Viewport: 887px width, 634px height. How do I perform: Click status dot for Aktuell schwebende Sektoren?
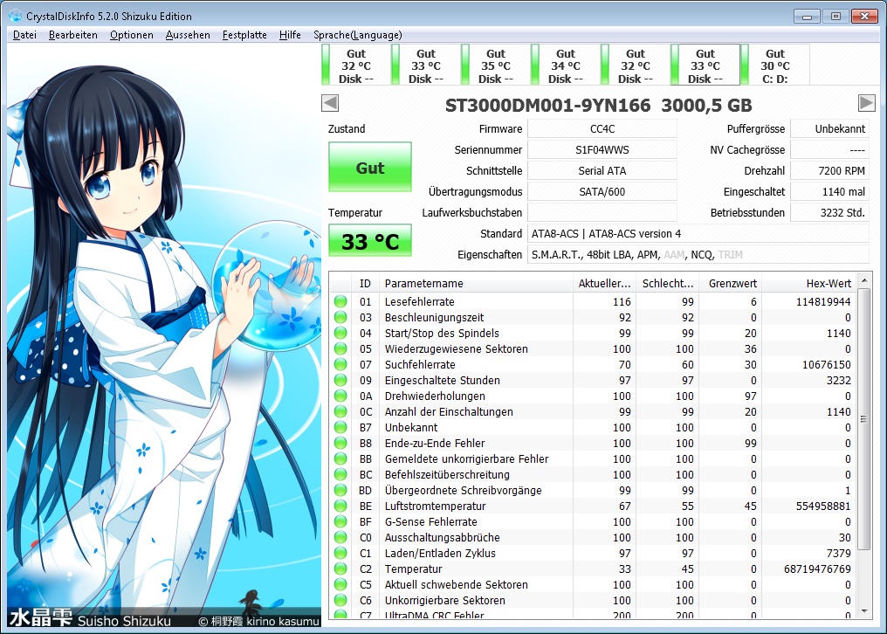[340, 585]
